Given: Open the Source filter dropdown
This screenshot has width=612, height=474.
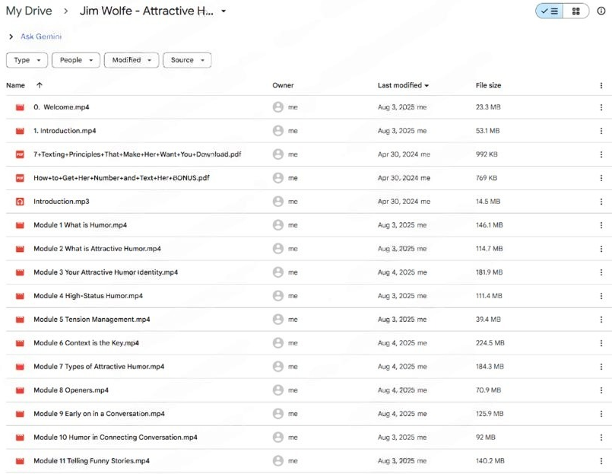Looking at the screenshot, I should coord(187,60).
